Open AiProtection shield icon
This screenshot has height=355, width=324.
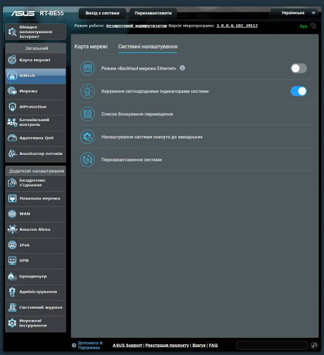12,106
